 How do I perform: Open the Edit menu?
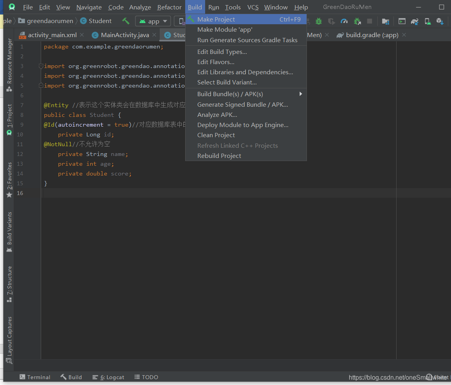tap(45, 7)
